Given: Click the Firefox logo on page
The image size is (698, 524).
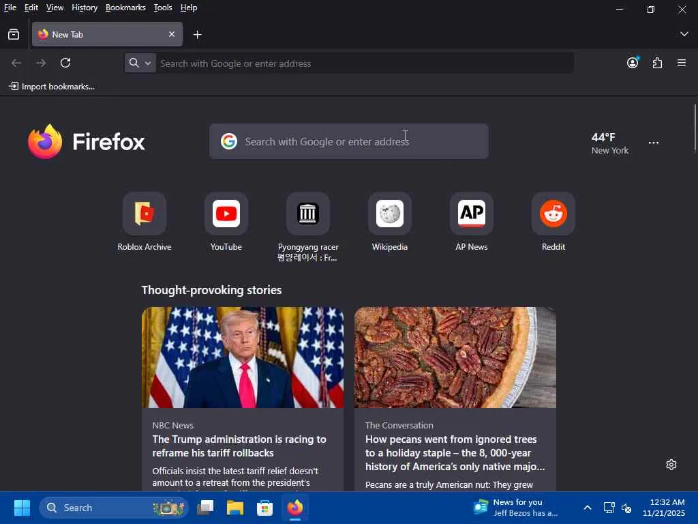Looking at the screenshot, I should click(x=87, y=141).
